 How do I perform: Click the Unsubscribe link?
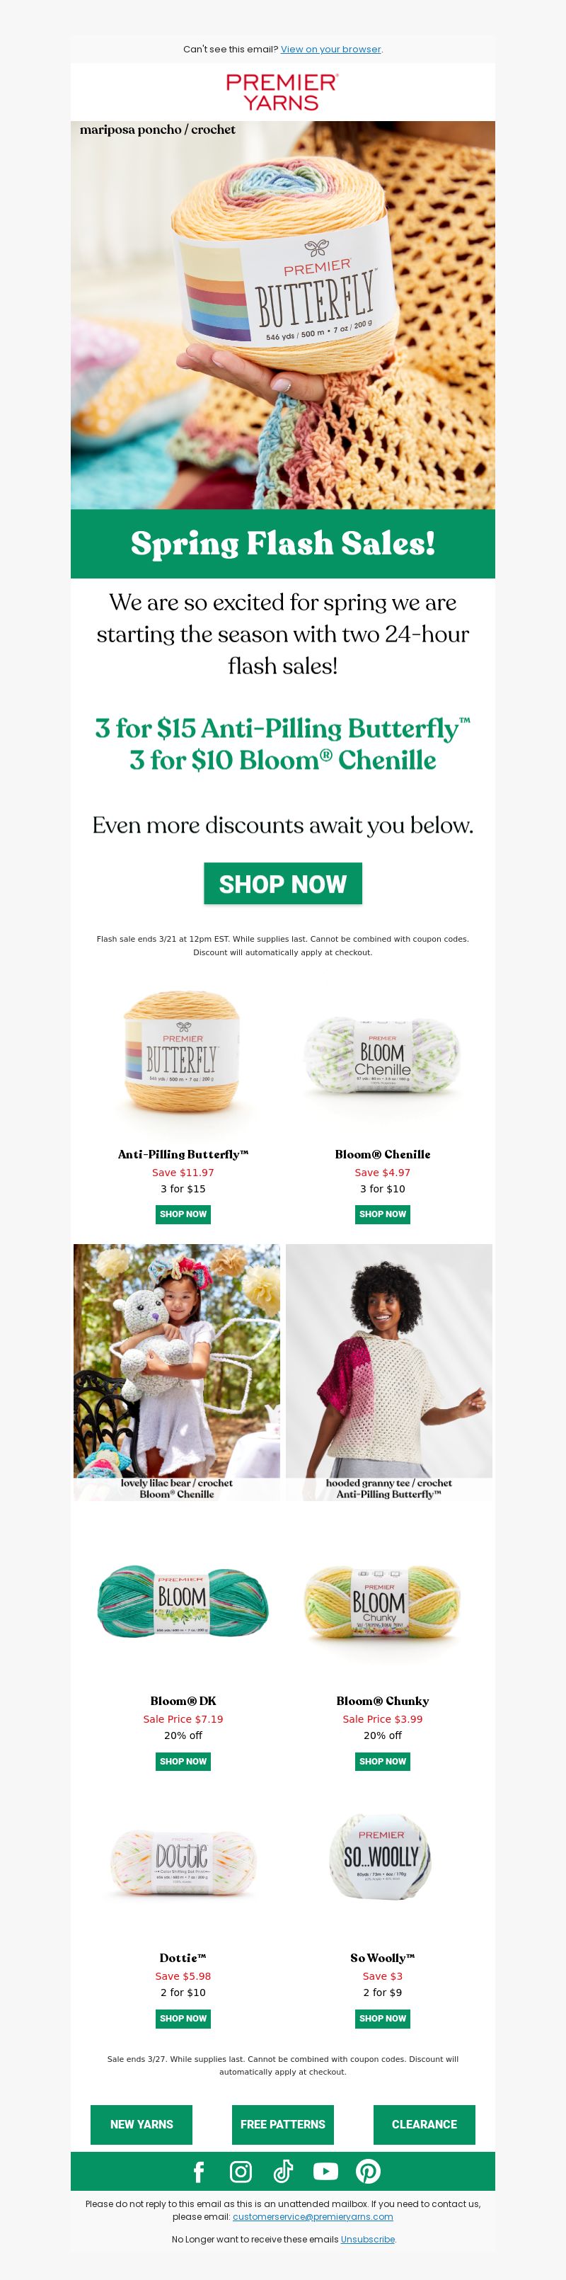point(368,2239)
